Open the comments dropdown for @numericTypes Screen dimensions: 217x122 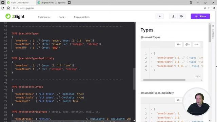(179, 44)
